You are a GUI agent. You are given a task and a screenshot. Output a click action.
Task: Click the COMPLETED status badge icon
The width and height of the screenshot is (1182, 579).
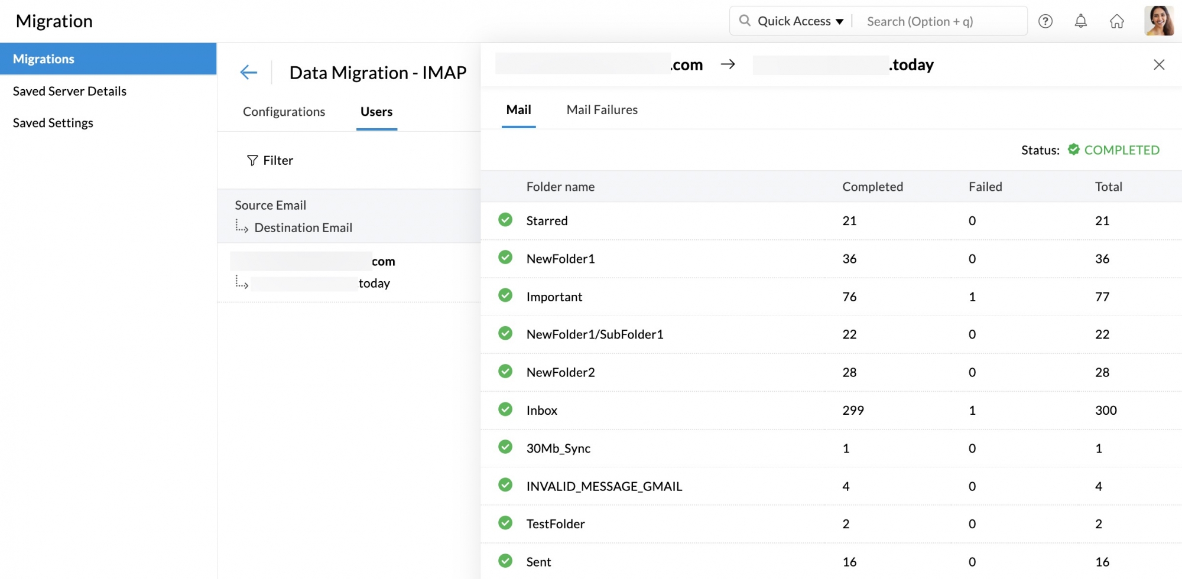(1073, 149)
